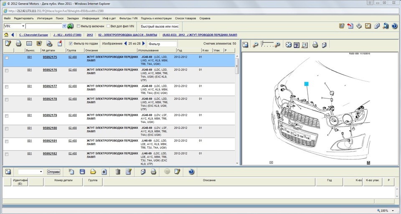Open the red arrow document icon in top toolbar
Image resolution: width=401 pixels, height=214 pixels.
[x=350, y=26]
